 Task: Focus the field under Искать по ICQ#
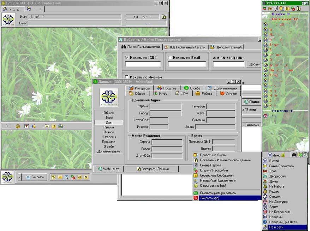pos(143,64)
